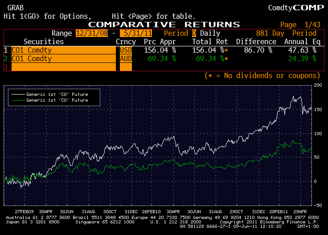The image size is (328, 235).
Task: Click the white legend line swatch
Action: click(18, 95)
